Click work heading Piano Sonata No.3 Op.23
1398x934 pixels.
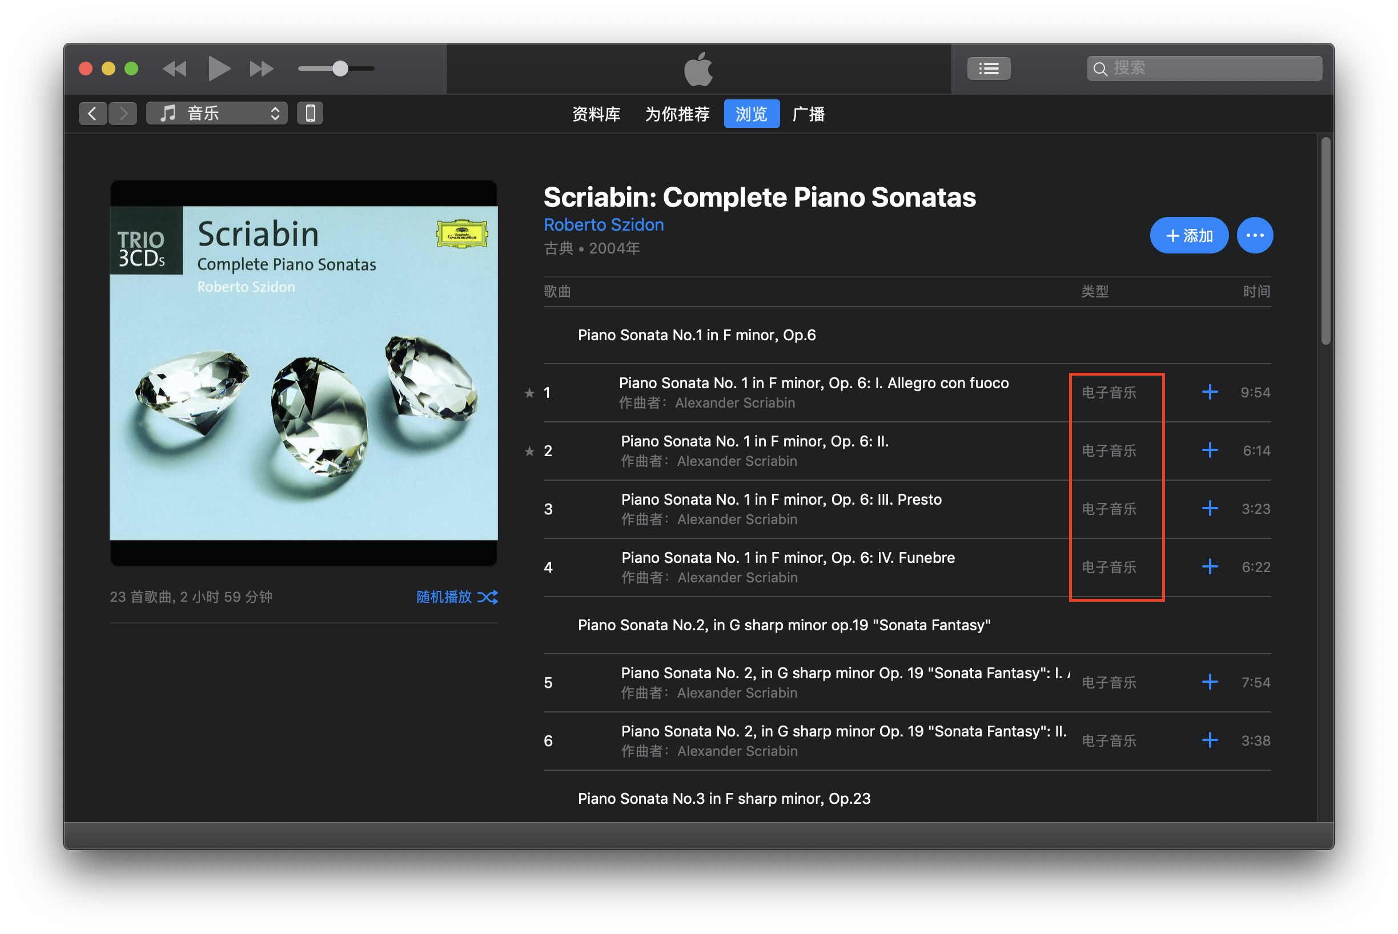coord(724,799)
